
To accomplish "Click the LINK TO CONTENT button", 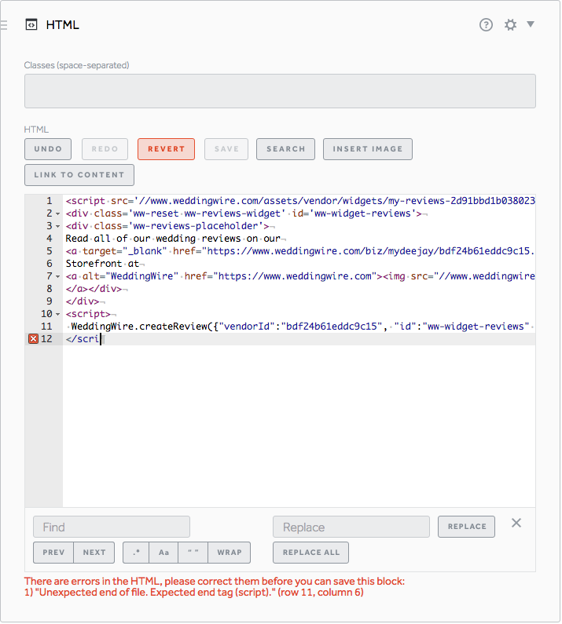I will point(79,175).
